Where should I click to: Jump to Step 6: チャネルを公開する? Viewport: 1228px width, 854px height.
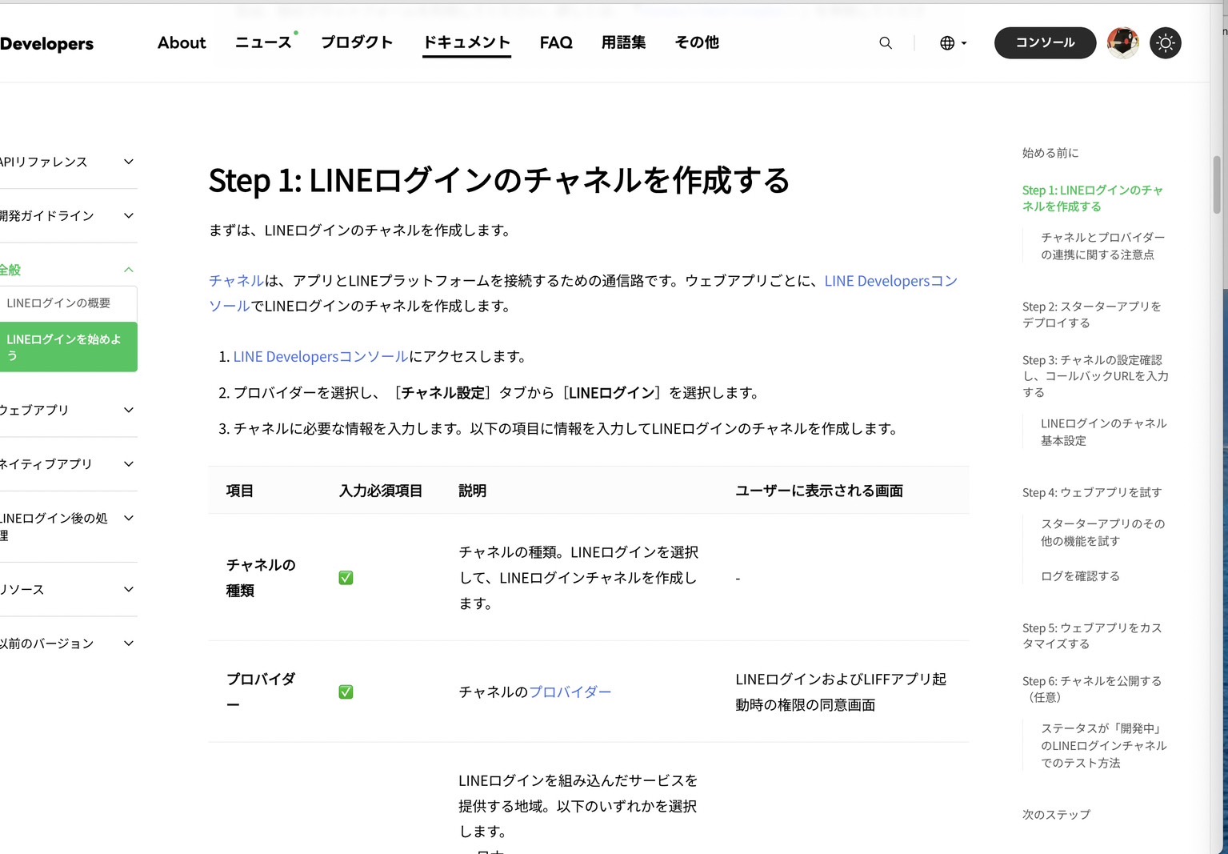[x=1092, y=689]
